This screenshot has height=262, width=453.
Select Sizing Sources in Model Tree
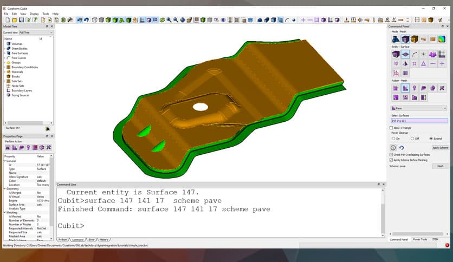(20, 95)
